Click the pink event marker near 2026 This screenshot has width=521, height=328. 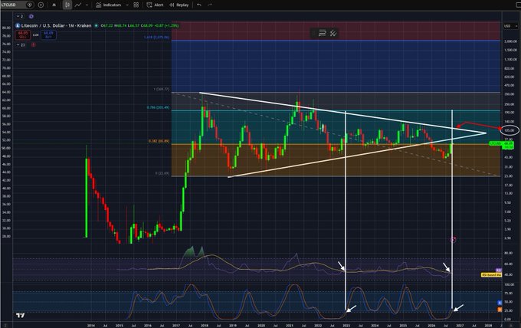click(x=453, y=239)
